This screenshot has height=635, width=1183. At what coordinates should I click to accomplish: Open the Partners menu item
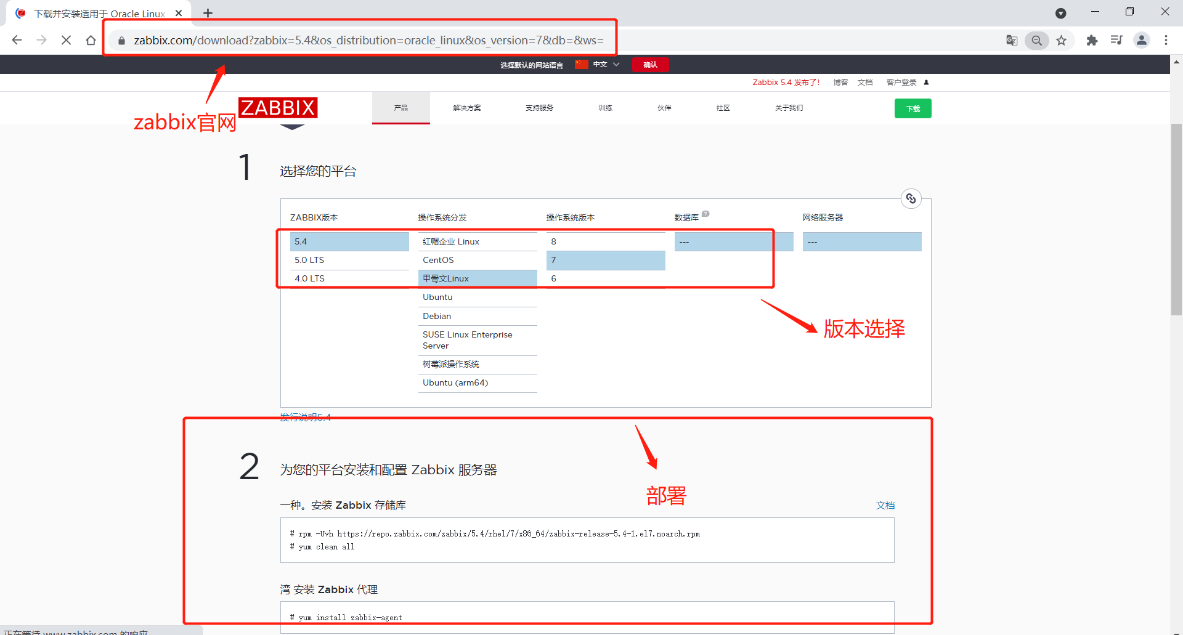pos(664,108)
